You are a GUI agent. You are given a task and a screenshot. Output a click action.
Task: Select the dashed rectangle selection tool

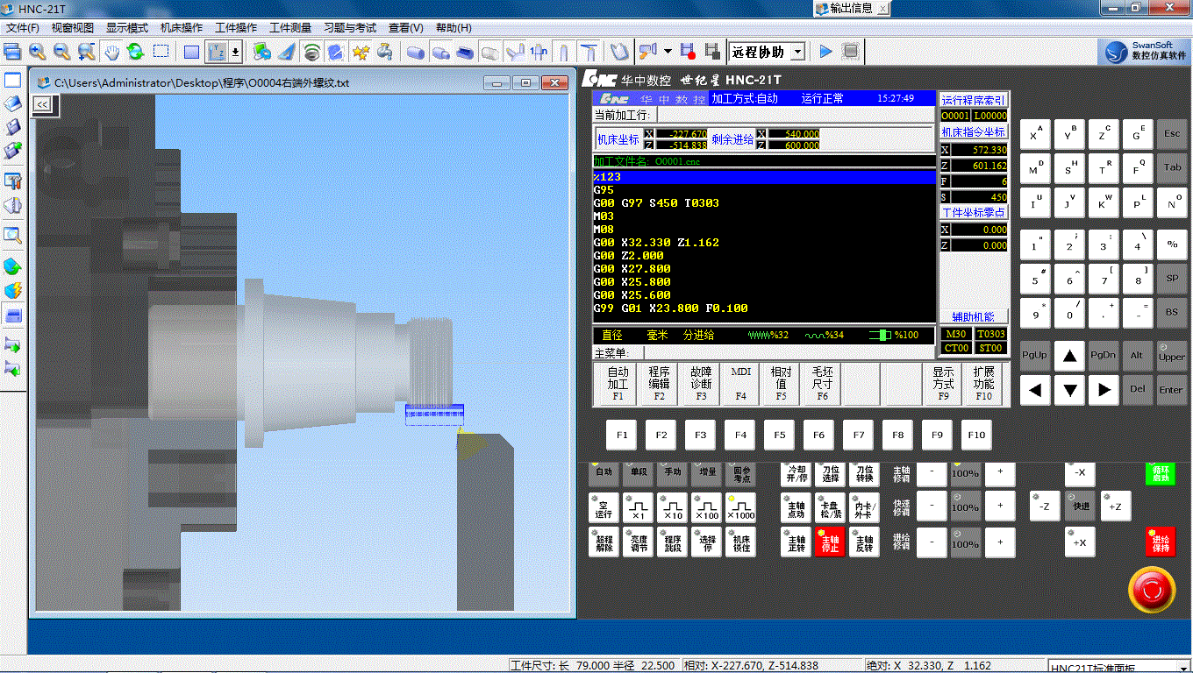click(x=161, y=52)
